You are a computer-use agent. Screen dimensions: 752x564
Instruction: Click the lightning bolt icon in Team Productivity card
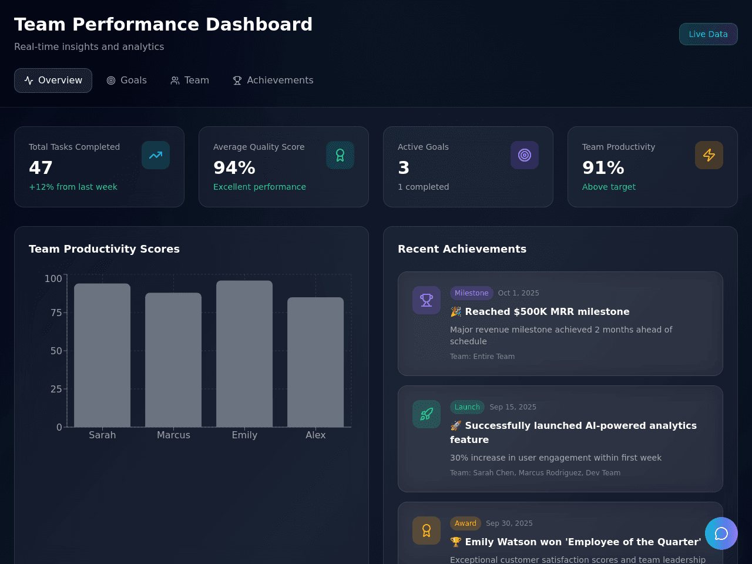coord(709,155)
